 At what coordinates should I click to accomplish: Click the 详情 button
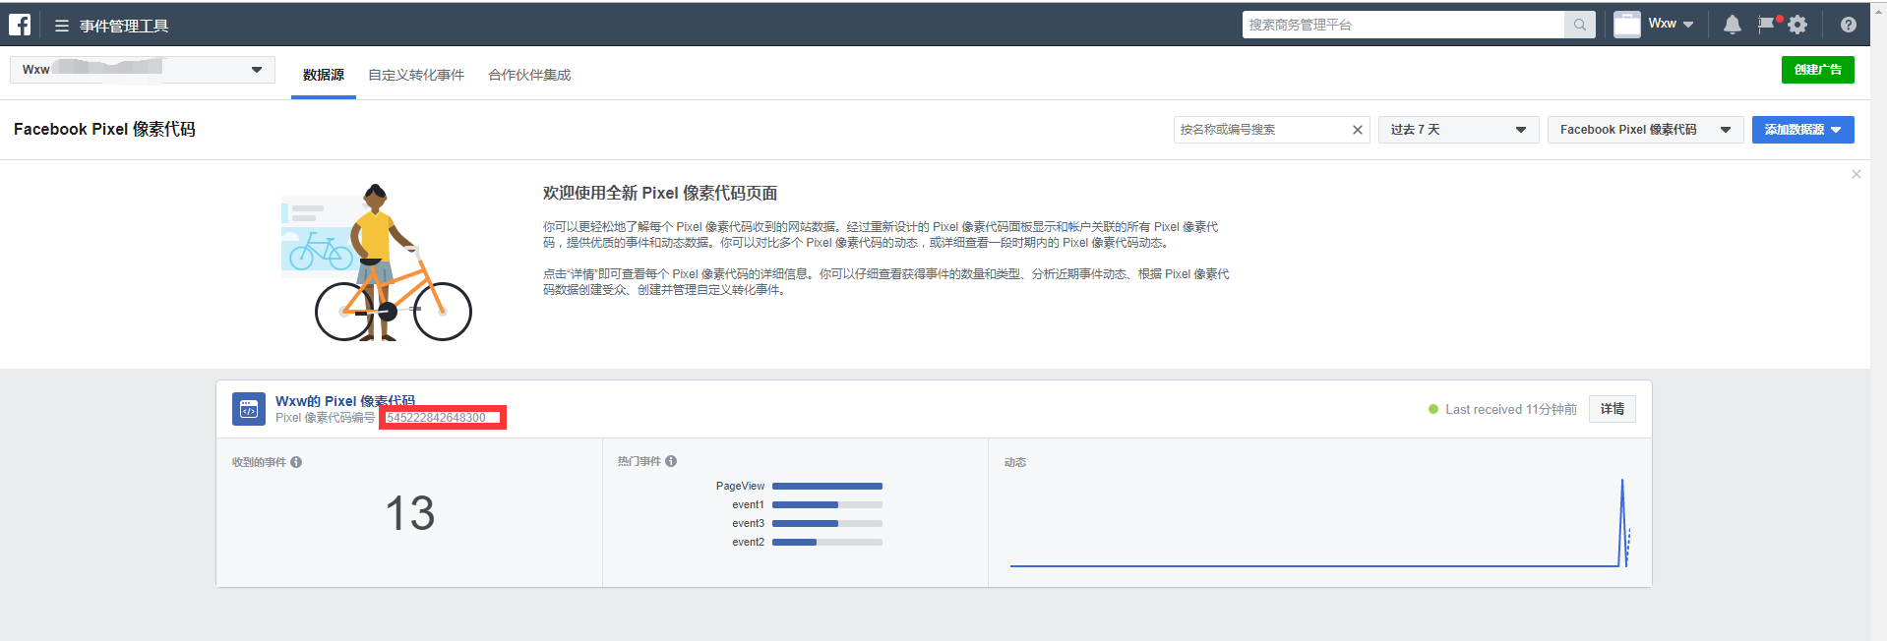pos(1612,409)
